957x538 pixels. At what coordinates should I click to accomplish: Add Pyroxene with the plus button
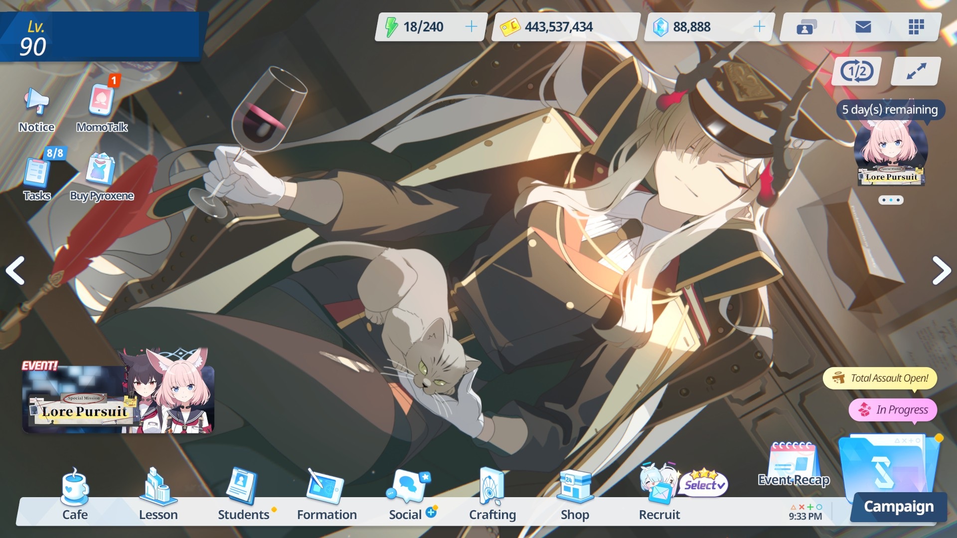click(x=759, y=26)
